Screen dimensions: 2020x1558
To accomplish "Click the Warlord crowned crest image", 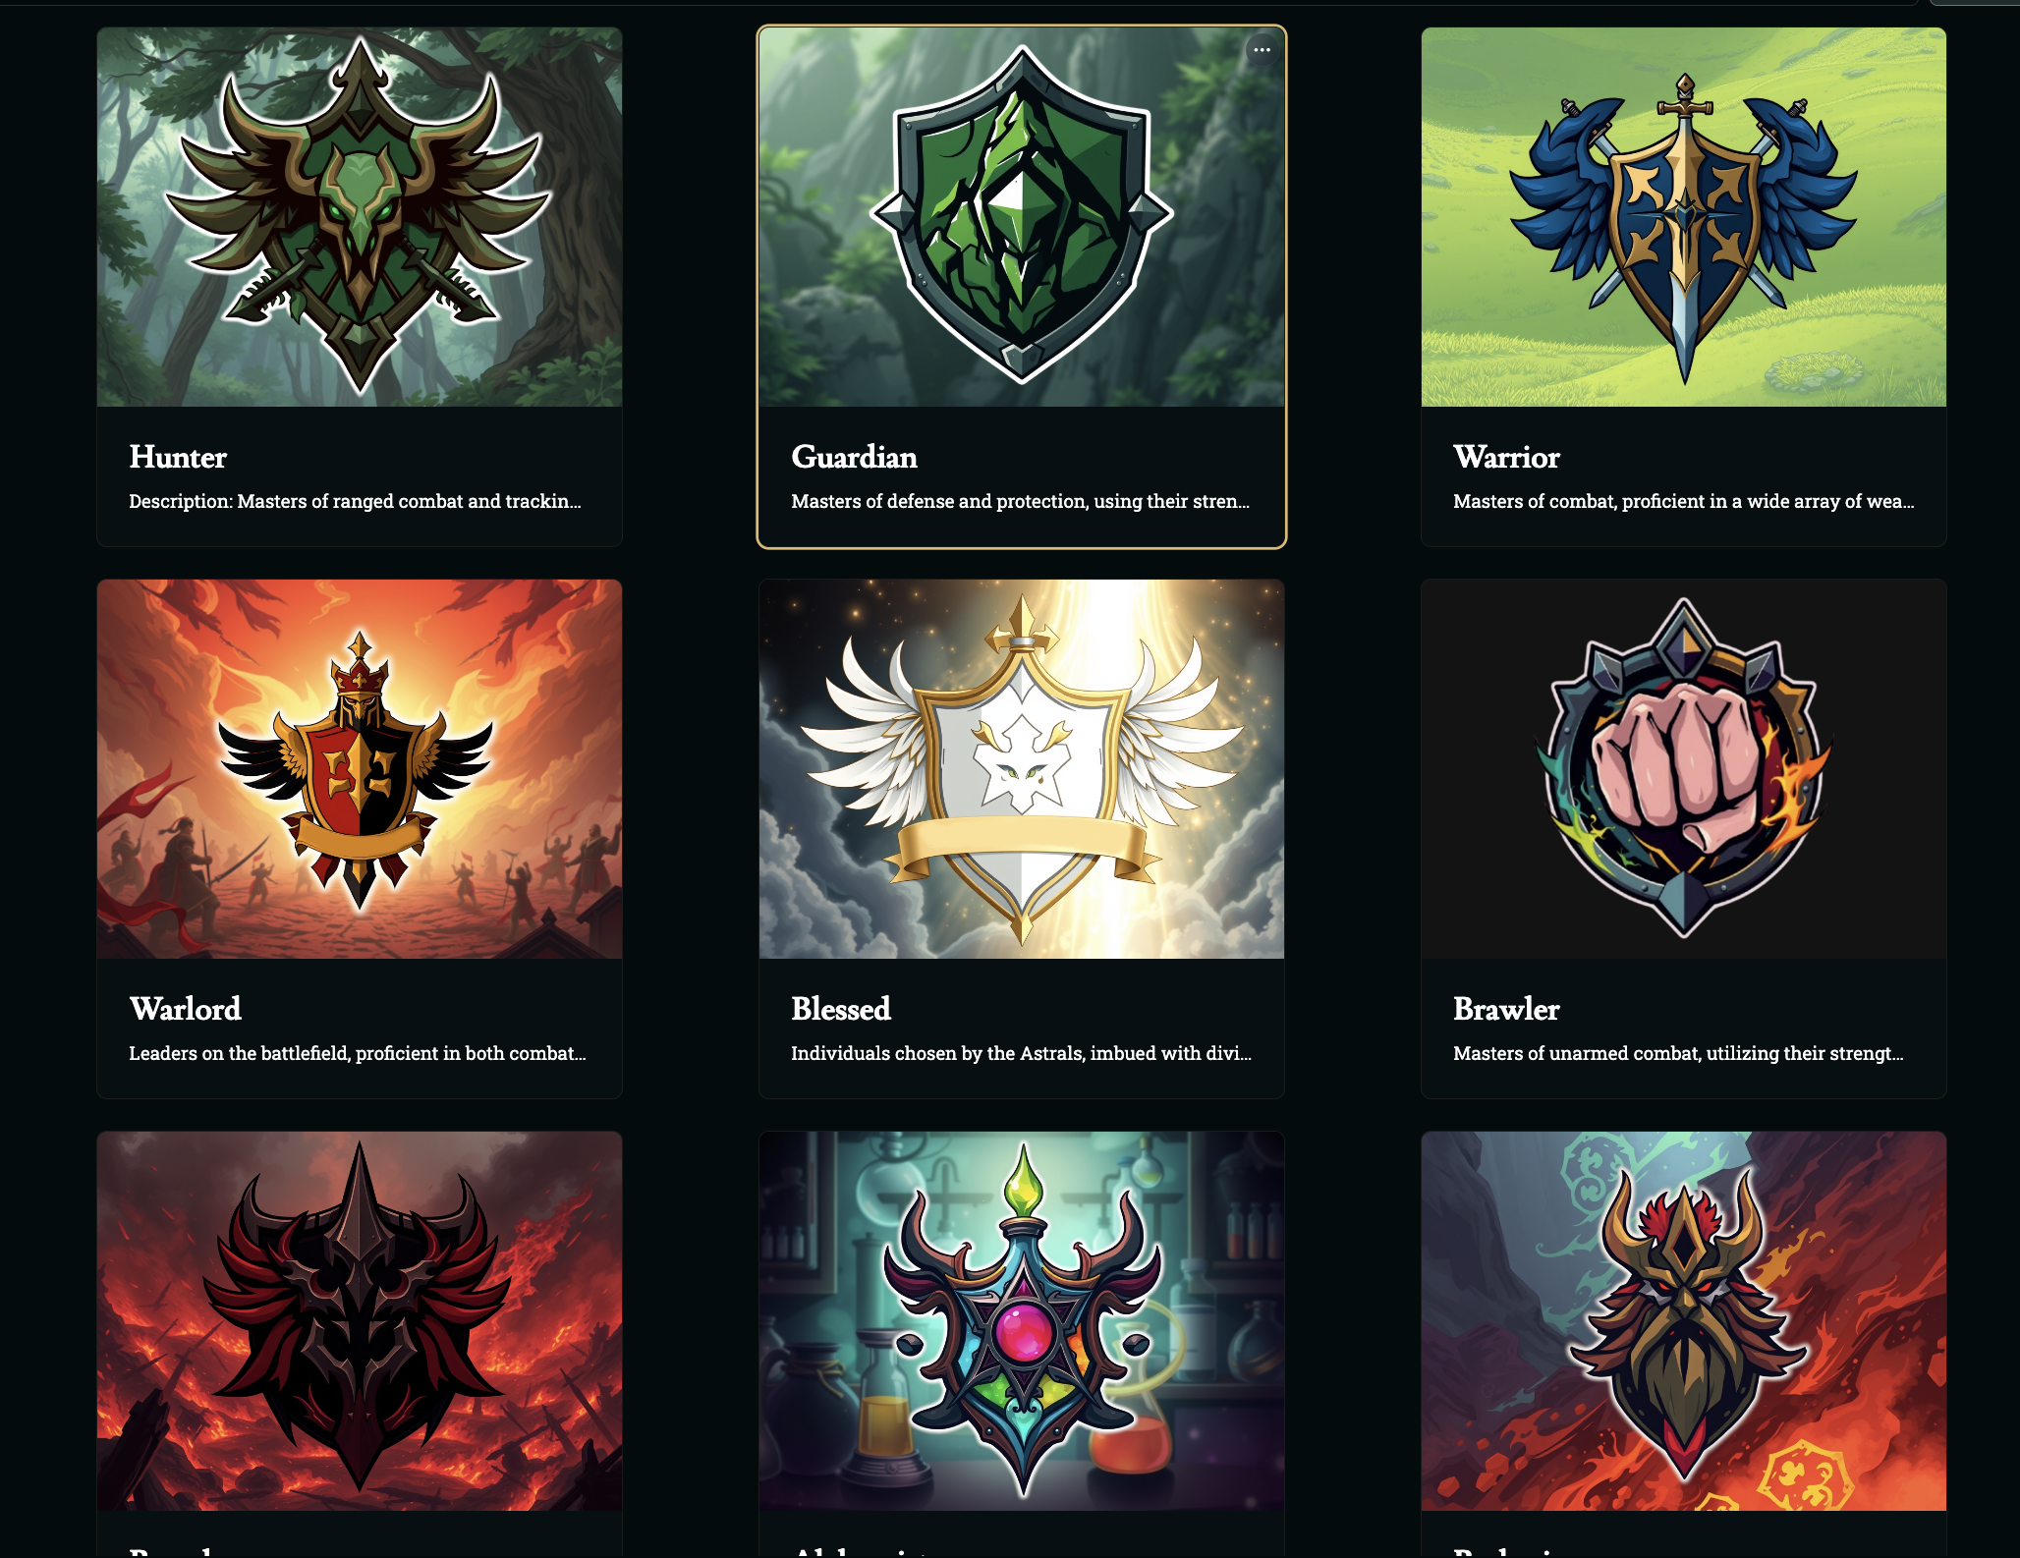I will click(x=360, y=769).
